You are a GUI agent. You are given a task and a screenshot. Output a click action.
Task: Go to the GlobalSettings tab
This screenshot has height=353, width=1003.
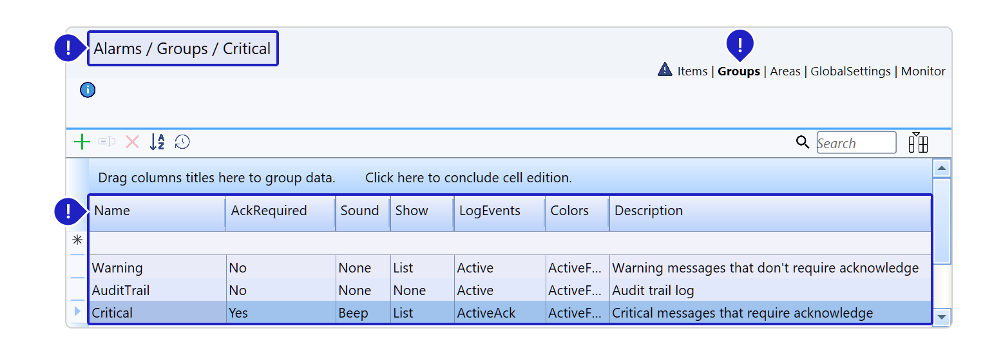point(850,72)
